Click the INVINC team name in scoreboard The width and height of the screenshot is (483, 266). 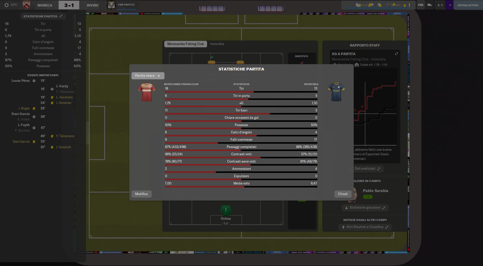pos(93,5)
